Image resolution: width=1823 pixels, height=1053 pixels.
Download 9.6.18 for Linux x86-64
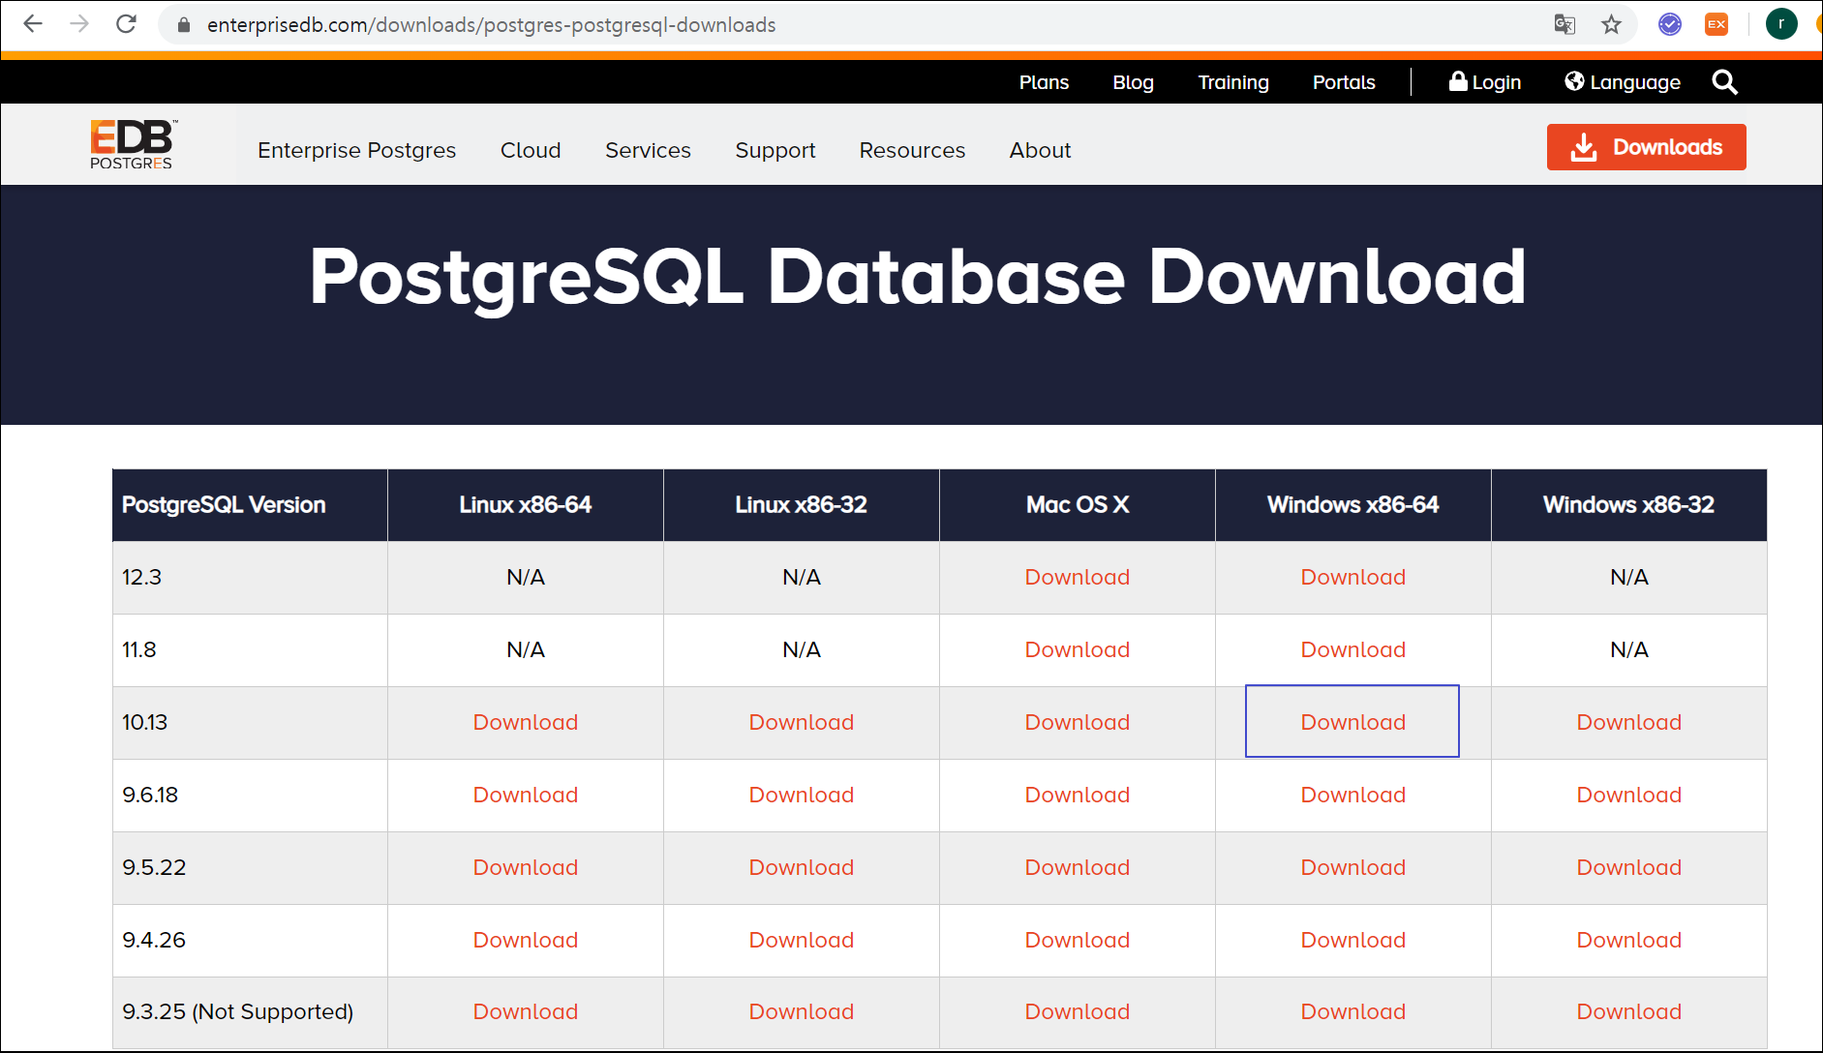click(x=525, y=795)
